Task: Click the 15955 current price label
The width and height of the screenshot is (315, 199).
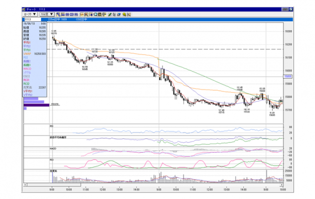Action: [x=288, y=77]
